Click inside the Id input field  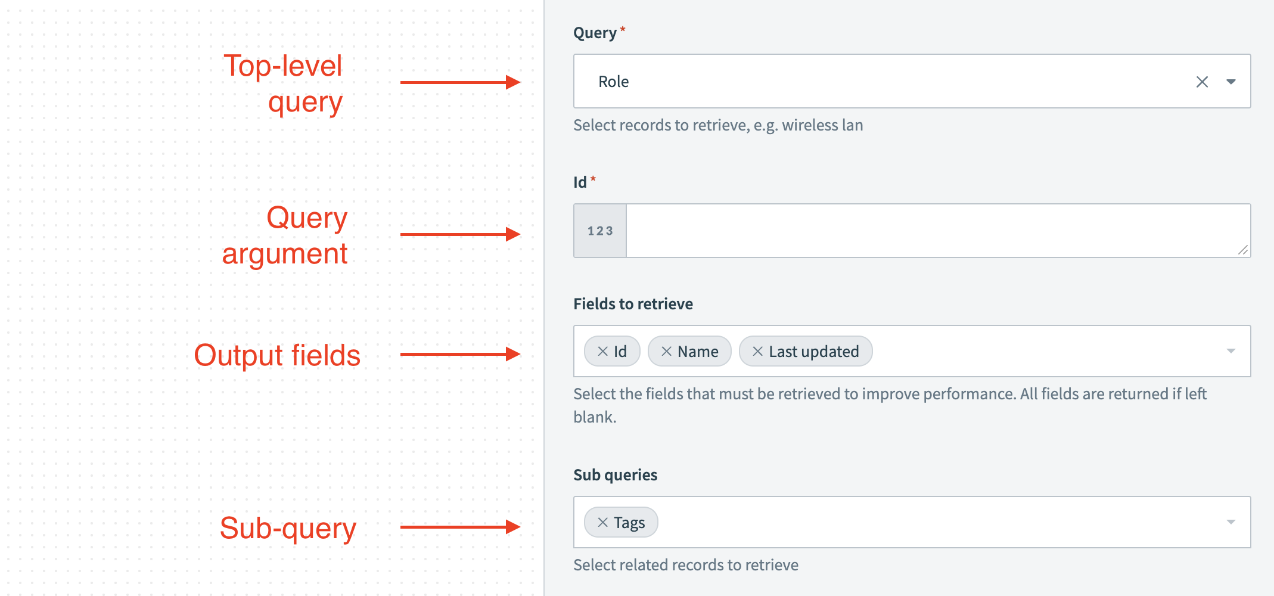click(894, 231)
